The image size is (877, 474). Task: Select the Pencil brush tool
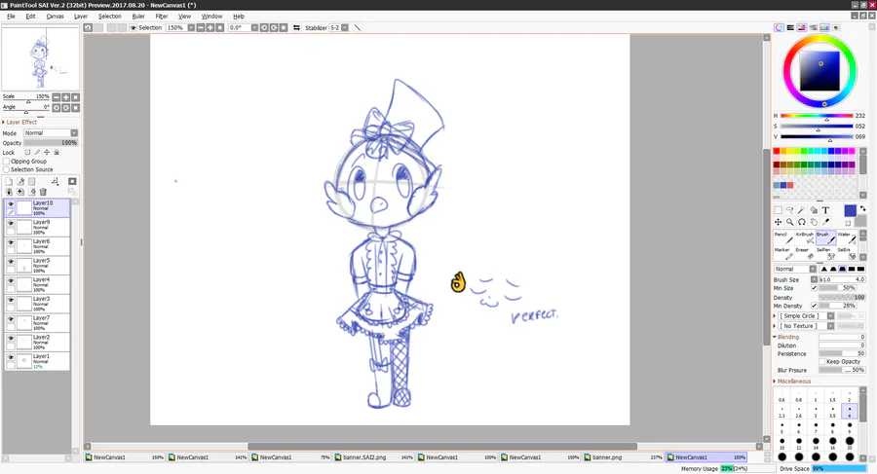(783, 237)
